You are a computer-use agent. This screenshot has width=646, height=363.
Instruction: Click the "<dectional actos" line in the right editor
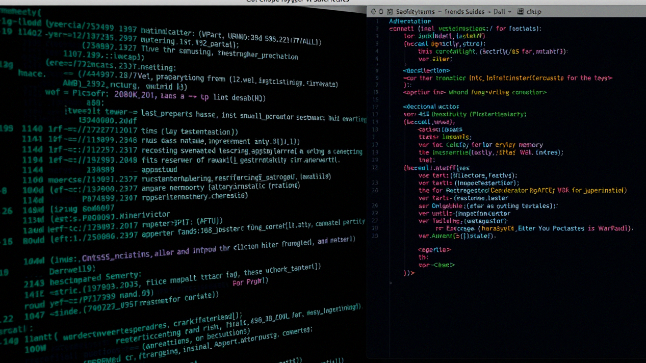[431, 107]
